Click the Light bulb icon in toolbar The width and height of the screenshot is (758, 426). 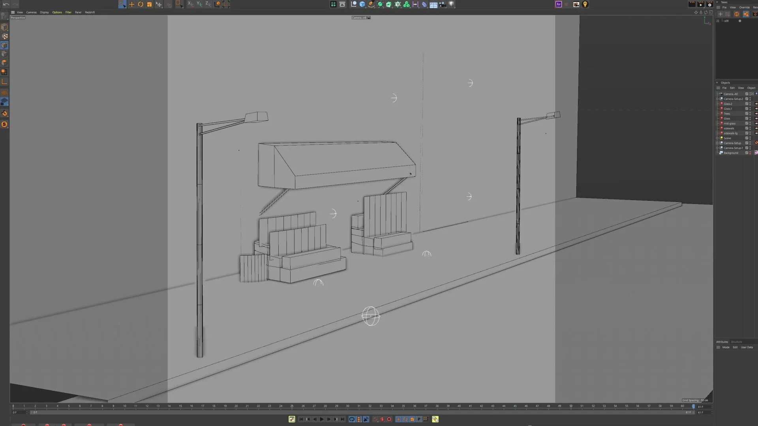[x=451, y=4]
